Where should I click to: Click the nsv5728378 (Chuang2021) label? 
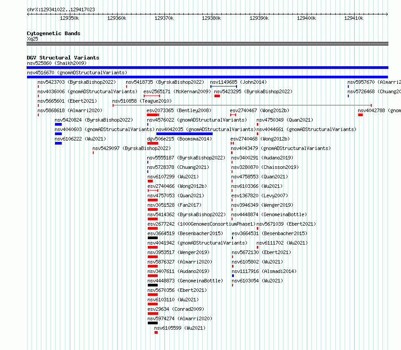178,167
